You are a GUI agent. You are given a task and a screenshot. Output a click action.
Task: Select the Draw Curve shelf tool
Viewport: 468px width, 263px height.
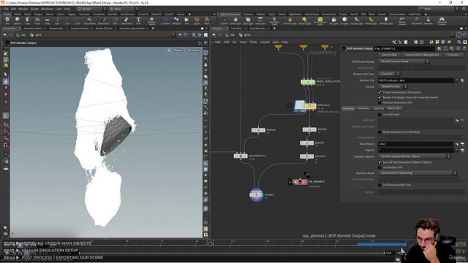(103, 20)
